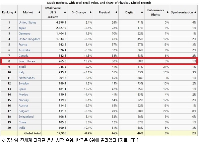
Task: Open the Netherlands link
Action: [x=27, y=78]
